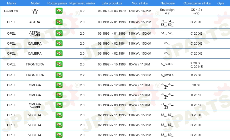Click dates '09.1991 -> 01.1998'

(x=112, y=22)
